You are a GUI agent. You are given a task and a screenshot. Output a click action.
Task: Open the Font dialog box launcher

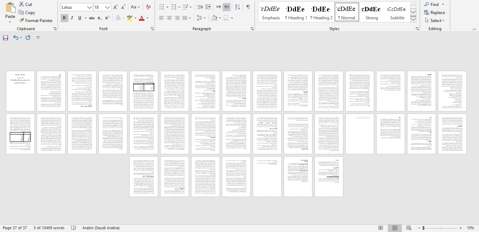click(x=152, y=29)
